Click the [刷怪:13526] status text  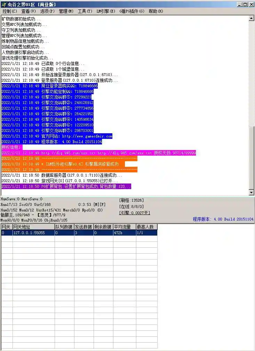pyautogui.click(x=132, y=200)
